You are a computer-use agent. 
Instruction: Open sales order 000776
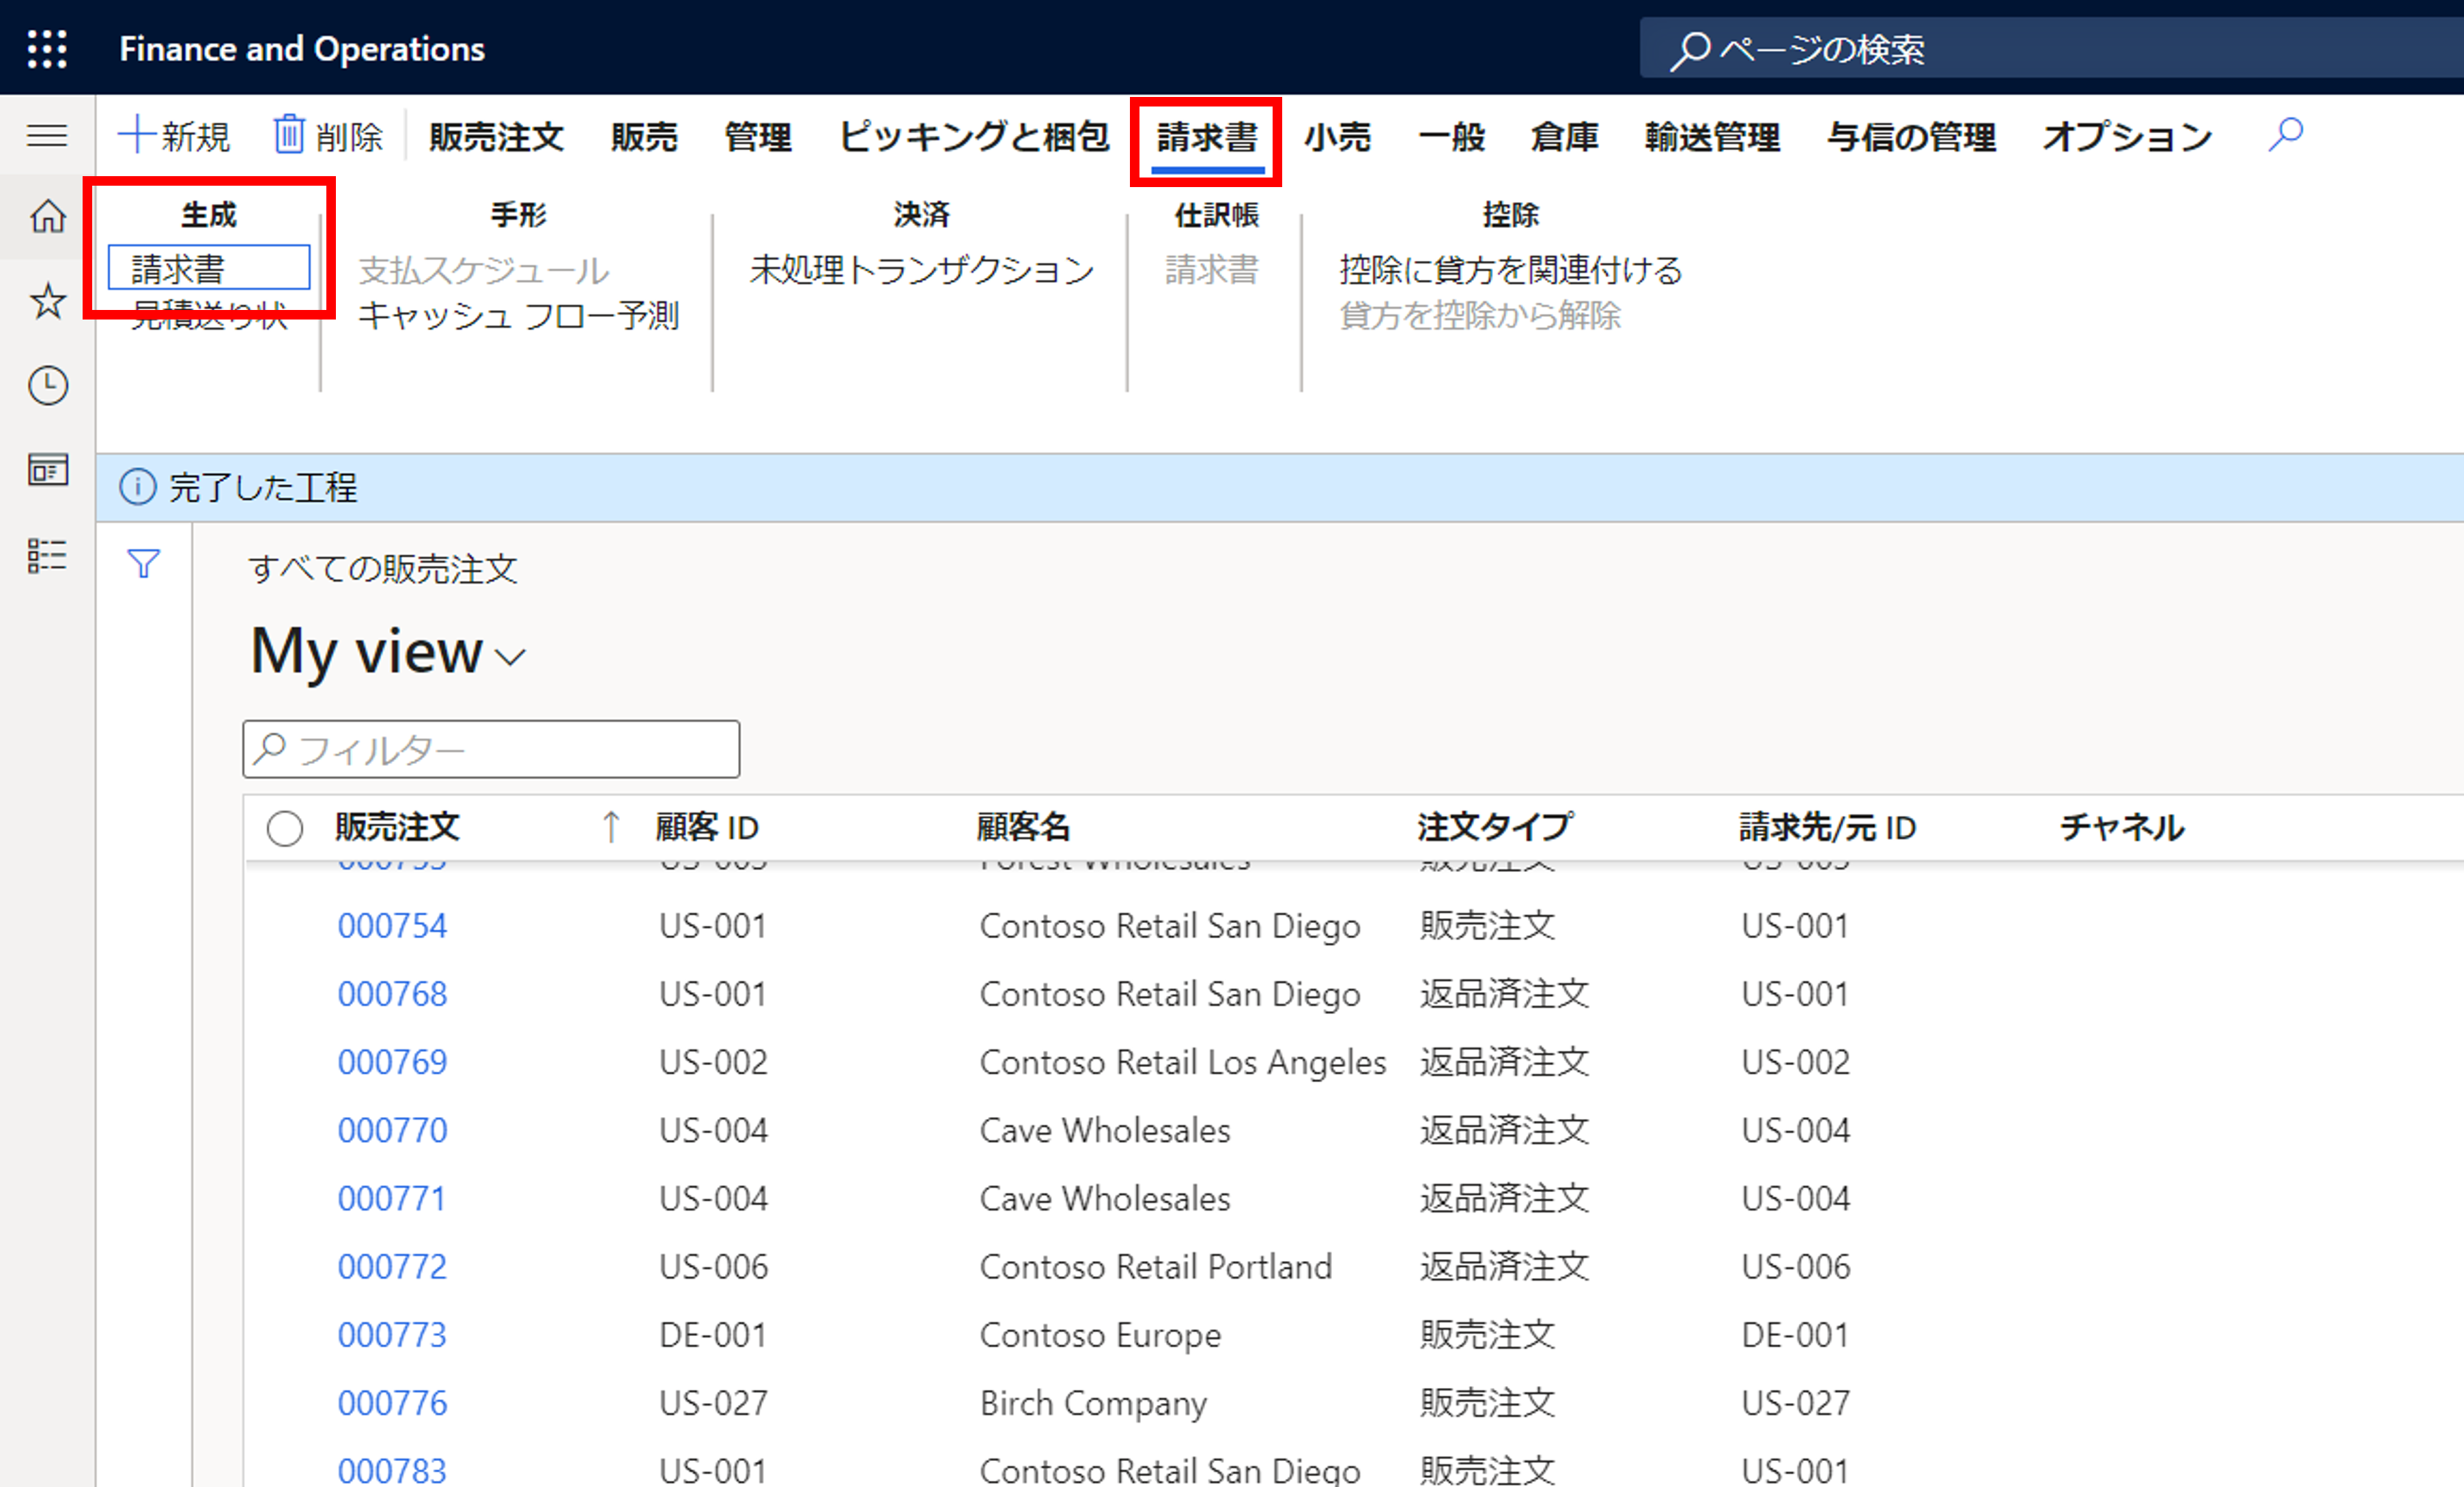392,1403
